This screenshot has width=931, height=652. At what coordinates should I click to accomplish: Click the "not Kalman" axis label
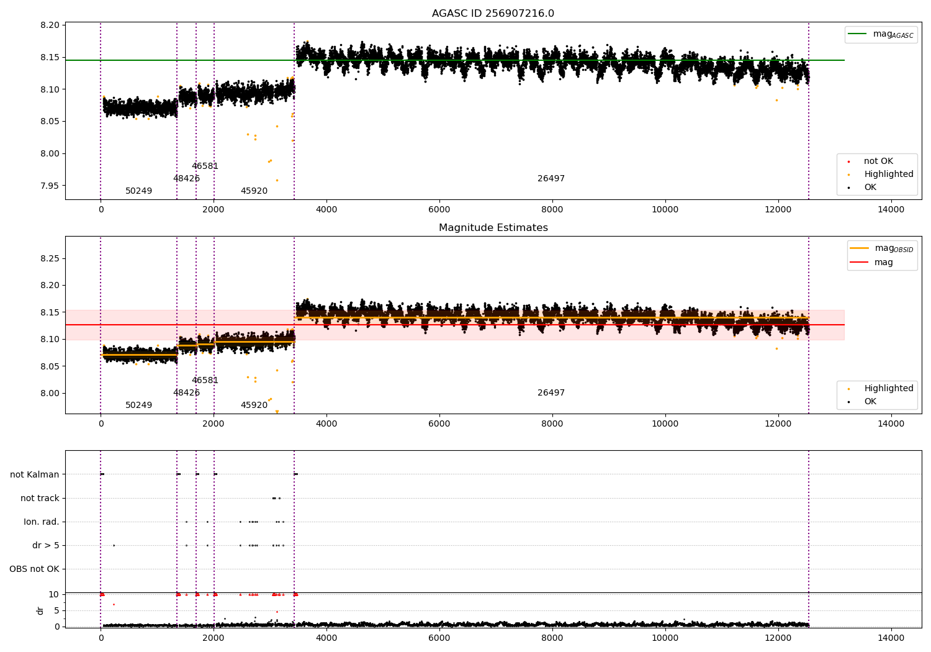(x=35, y=474)
